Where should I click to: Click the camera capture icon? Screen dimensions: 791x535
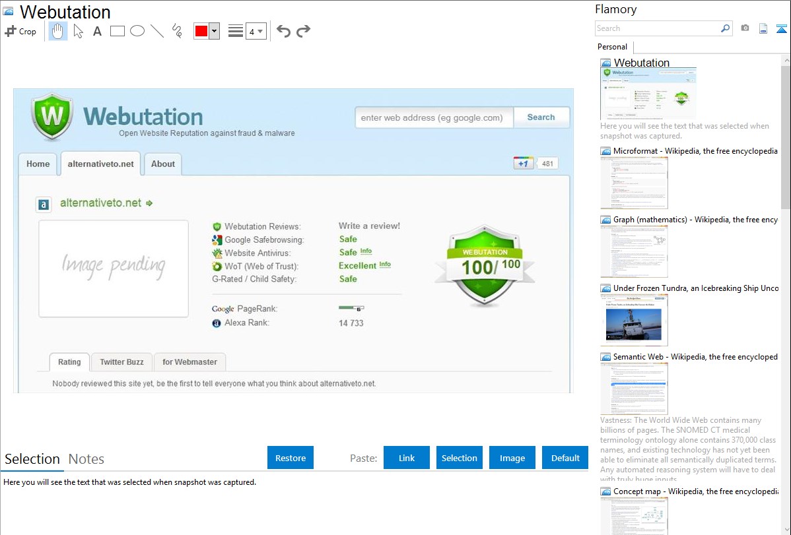[x=745, y=28]
